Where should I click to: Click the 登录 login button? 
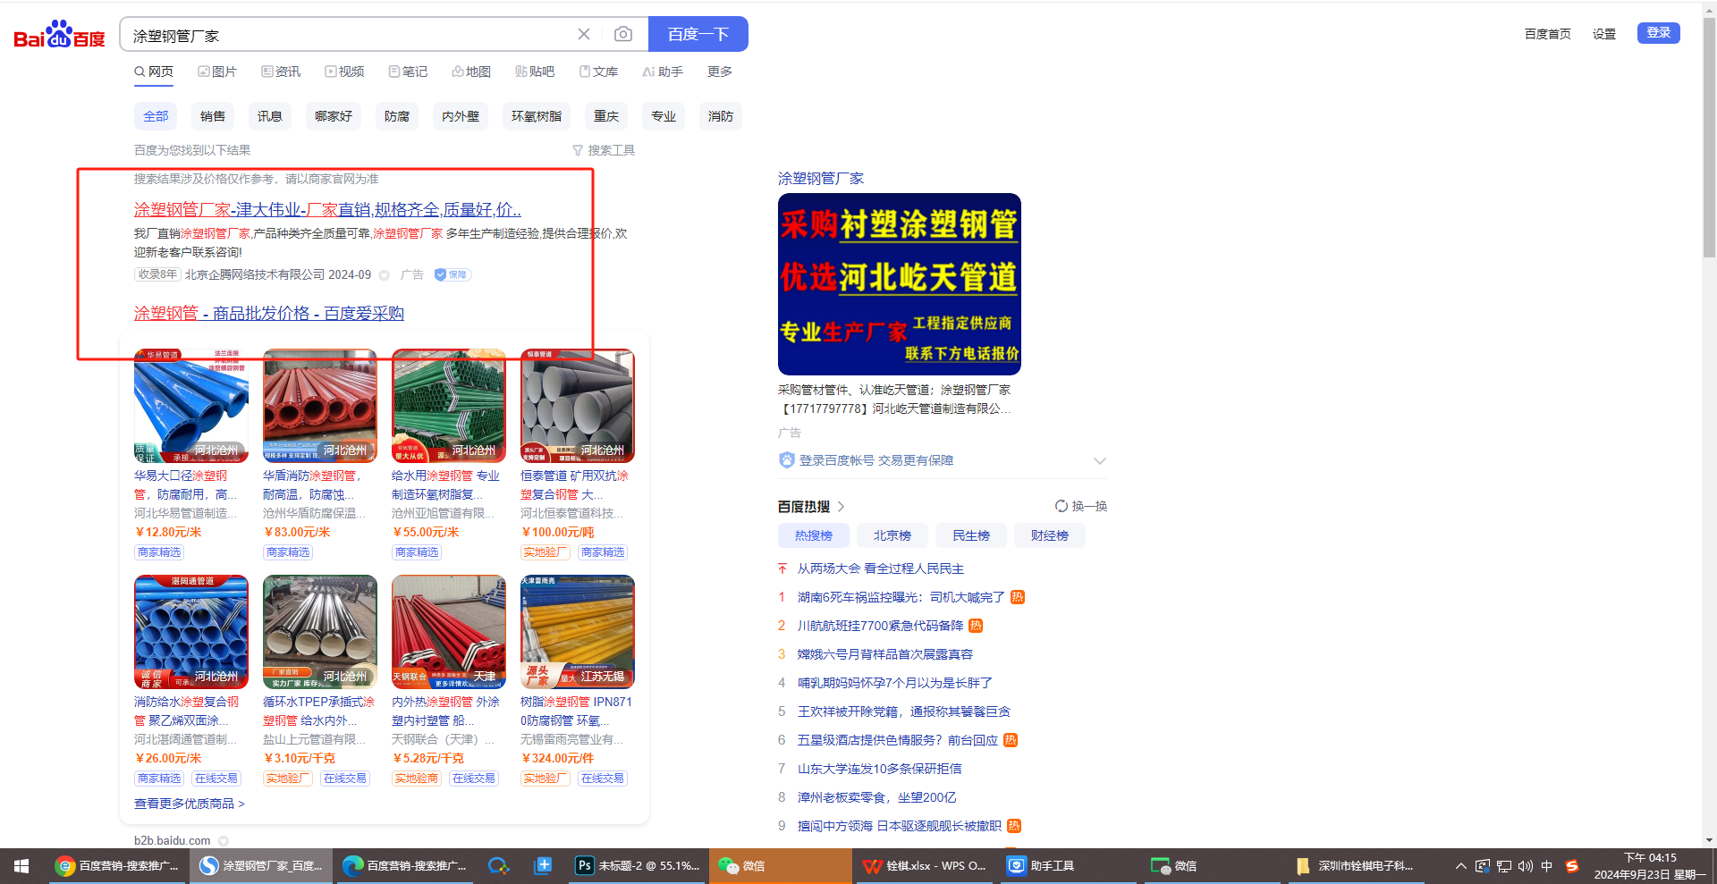[x=1659, y=33]
